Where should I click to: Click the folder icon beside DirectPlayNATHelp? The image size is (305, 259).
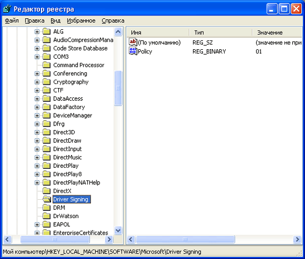[x=47, y=183]
